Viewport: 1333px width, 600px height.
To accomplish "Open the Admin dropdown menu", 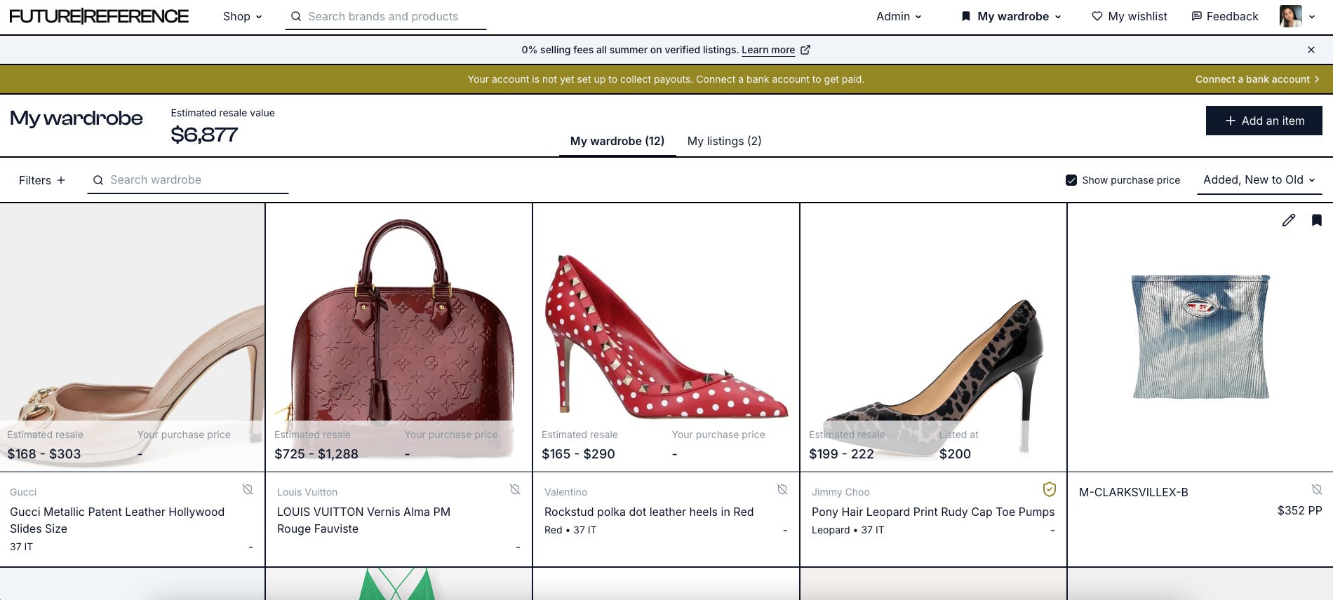I will (x=899, y=16).
